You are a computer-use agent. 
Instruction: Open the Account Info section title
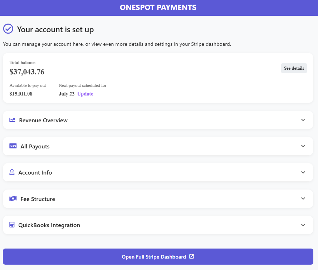[35, 172]
